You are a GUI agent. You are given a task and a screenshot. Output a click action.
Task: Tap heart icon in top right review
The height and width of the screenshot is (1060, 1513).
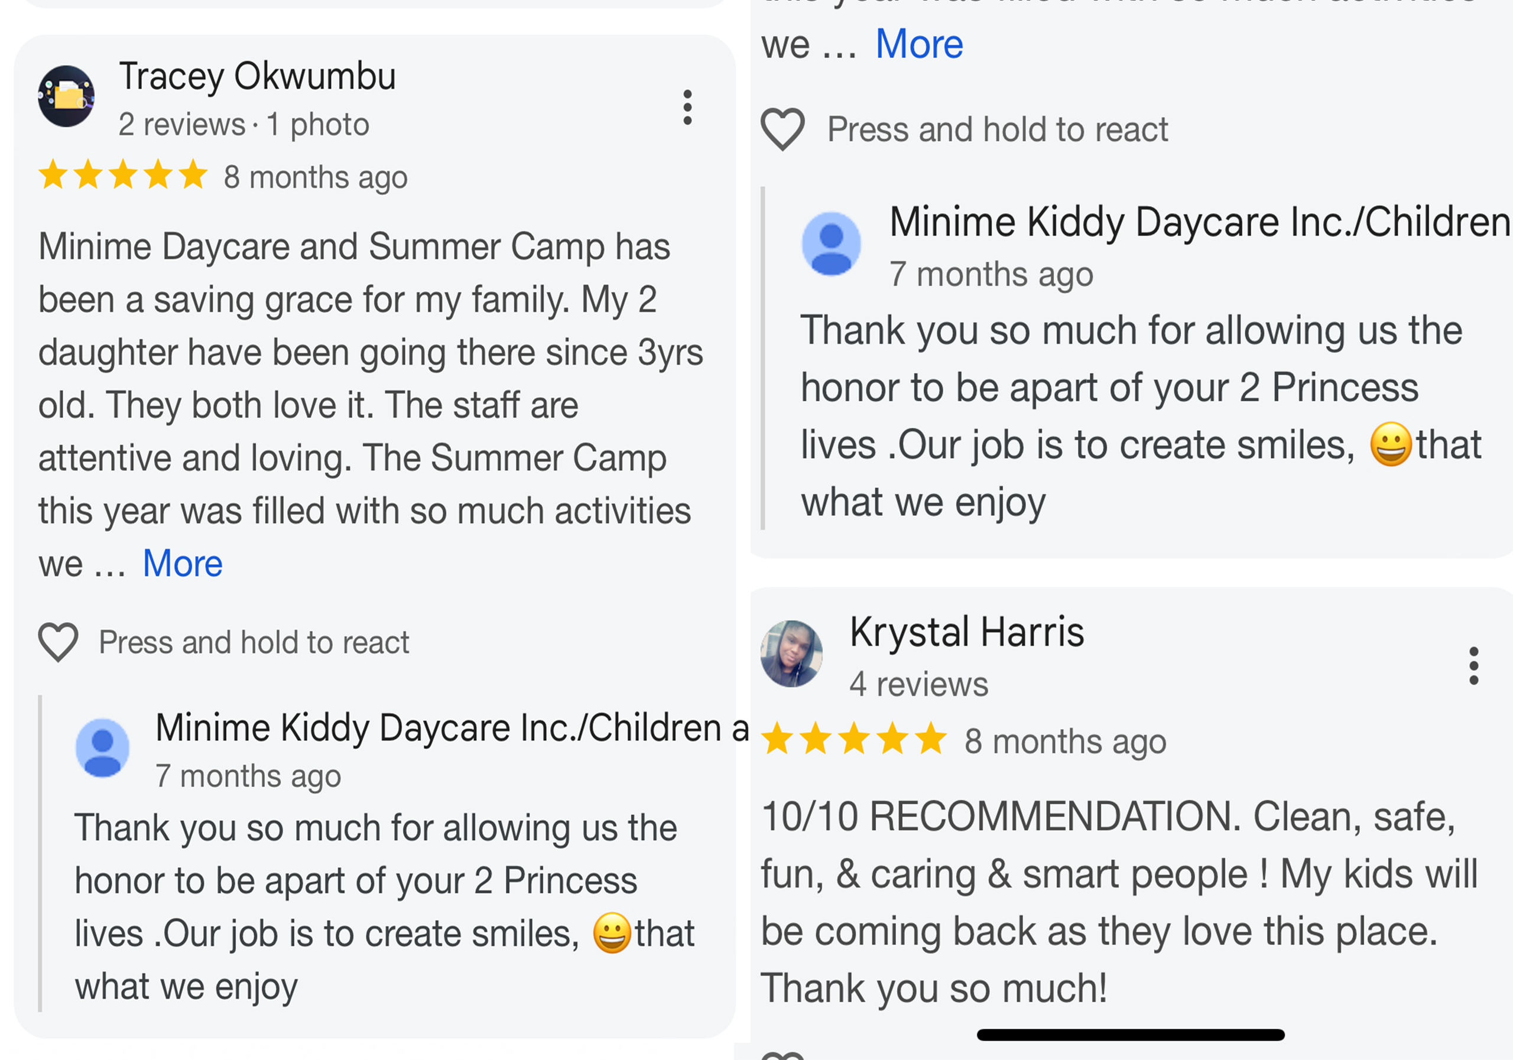click(x=783, y=129)
